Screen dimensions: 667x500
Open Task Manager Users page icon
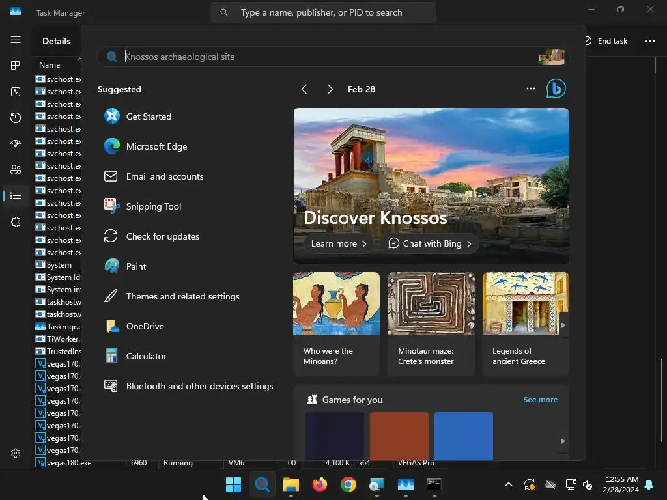[16, 170]
